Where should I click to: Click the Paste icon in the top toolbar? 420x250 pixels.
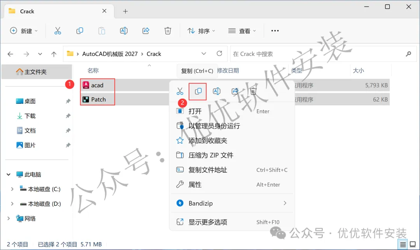click(x=101, y=31)
